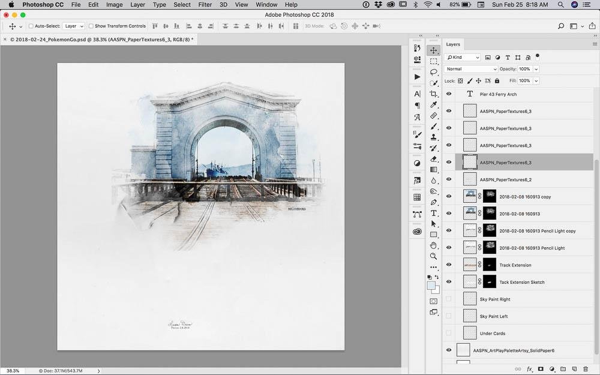The width and height of the screenshot is (600, 375).
Task: Select the Quick Selection tool
Action: [434, 83]
